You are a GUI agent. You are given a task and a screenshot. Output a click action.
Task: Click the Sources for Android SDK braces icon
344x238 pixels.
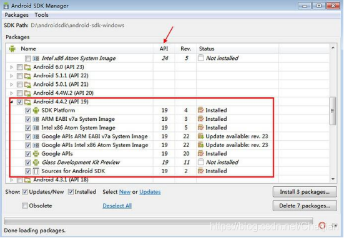(36, 171)
